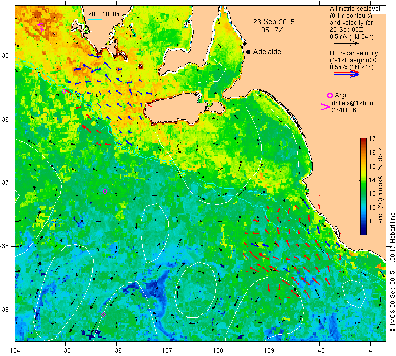Click the "Argo" legend label
Screen dimensions: 396x356
point(341,95)
